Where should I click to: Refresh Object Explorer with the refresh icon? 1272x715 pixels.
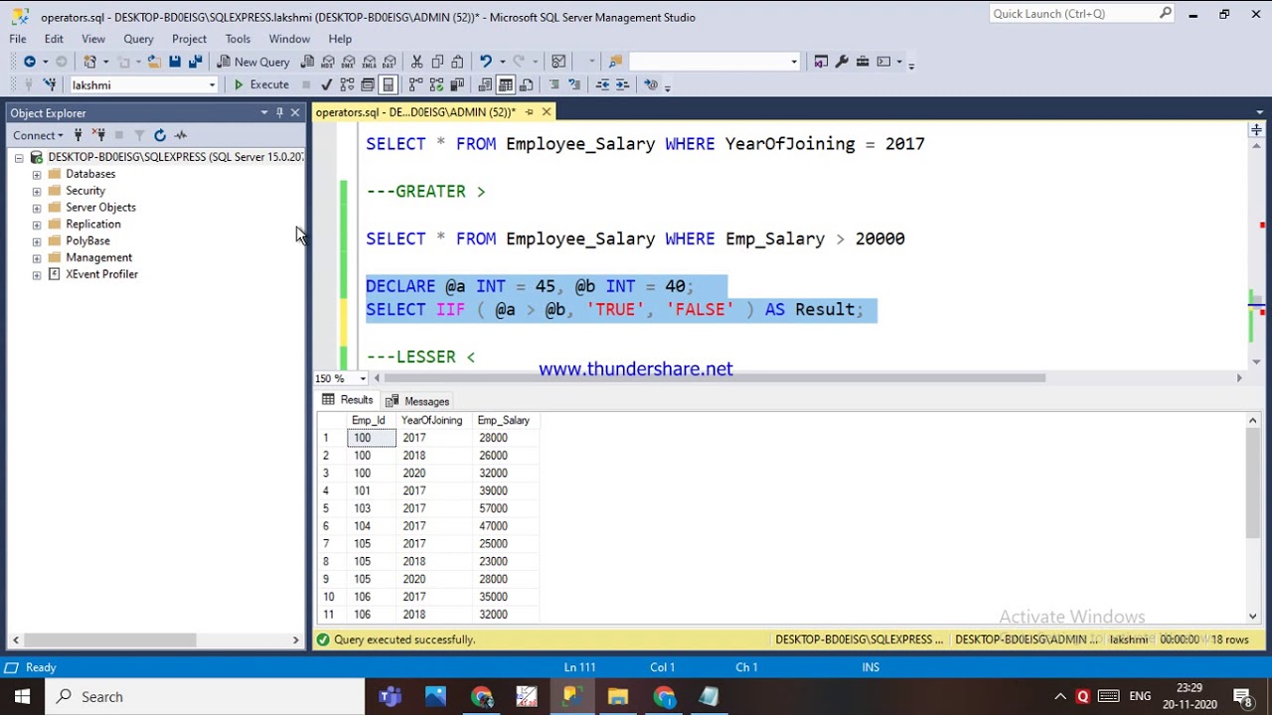(x=160, y=135)
